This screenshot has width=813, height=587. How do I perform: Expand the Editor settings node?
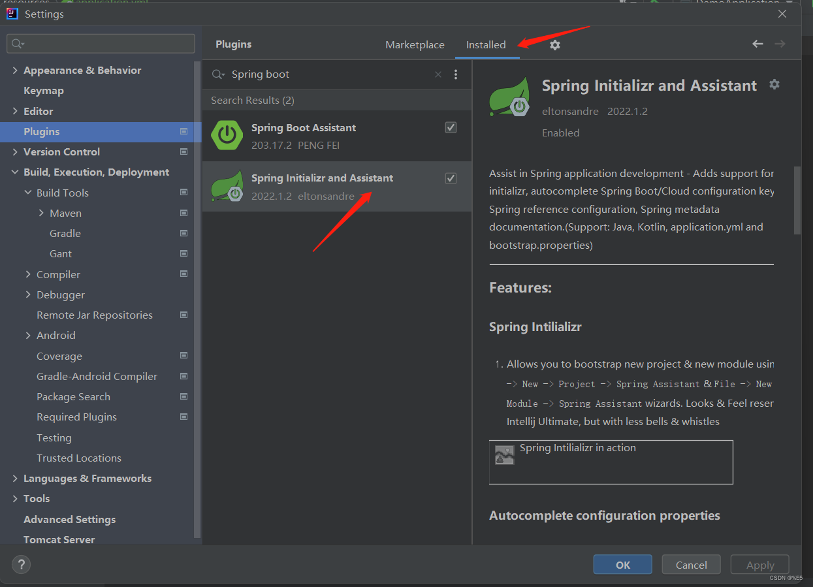[x=15, y=111]
